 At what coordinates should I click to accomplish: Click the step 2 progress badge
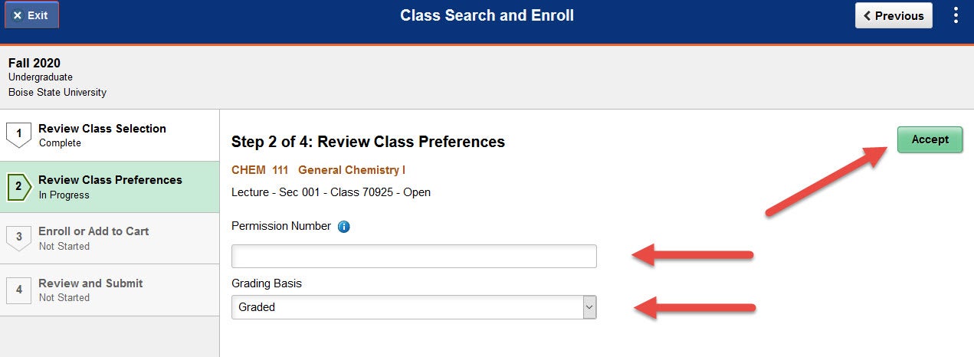tap(19, 187)
